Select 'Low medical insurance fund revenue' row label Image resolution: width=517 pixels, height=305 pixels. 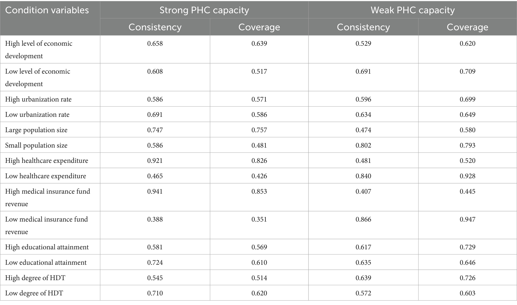click(46, 225)
